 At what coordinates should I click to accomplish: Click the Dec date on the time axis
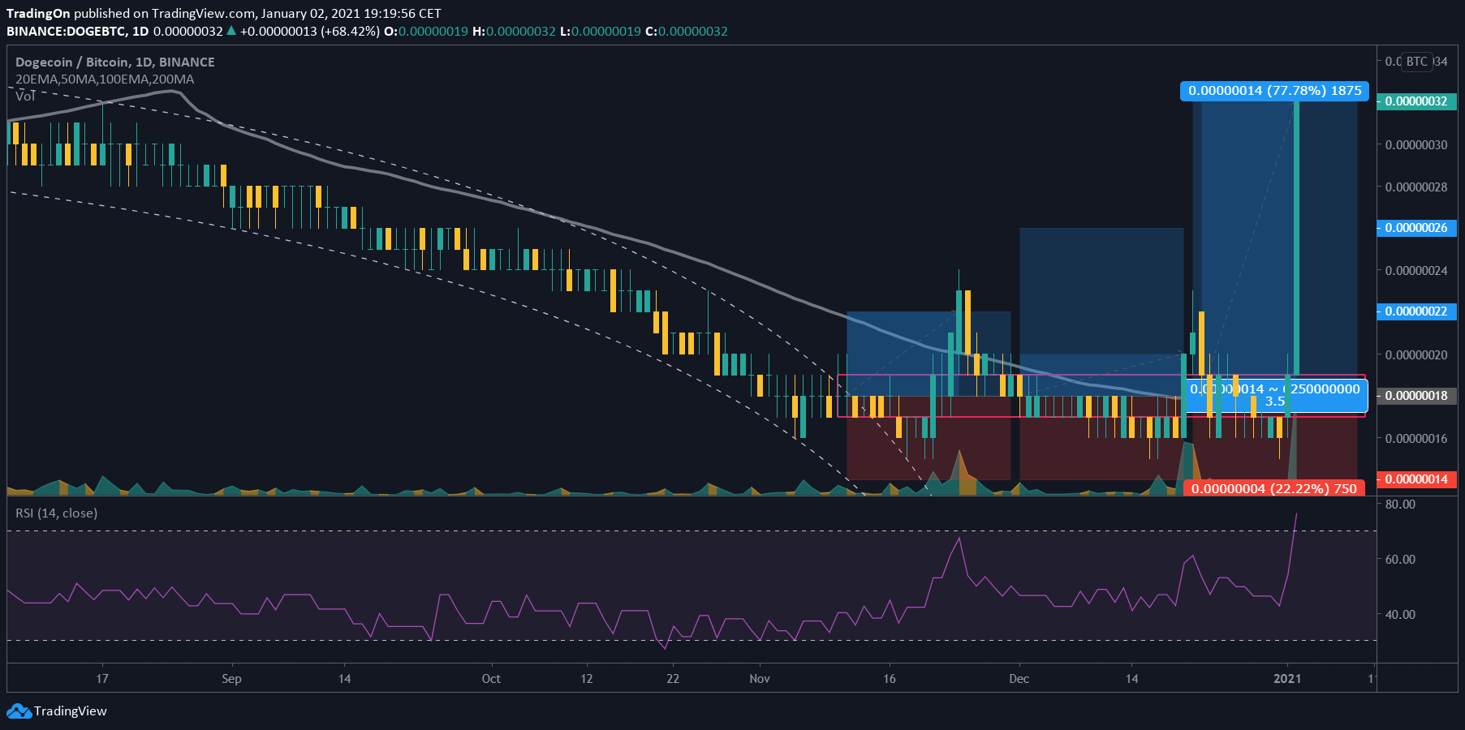[x=1019, y=679]
